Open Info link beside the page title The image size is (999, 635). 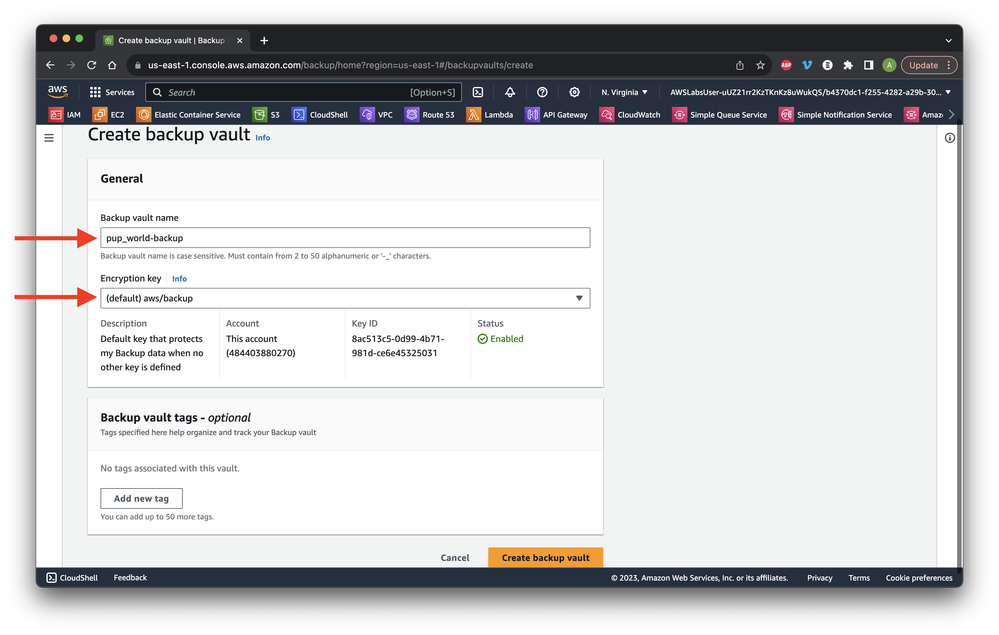coord(263,137)
